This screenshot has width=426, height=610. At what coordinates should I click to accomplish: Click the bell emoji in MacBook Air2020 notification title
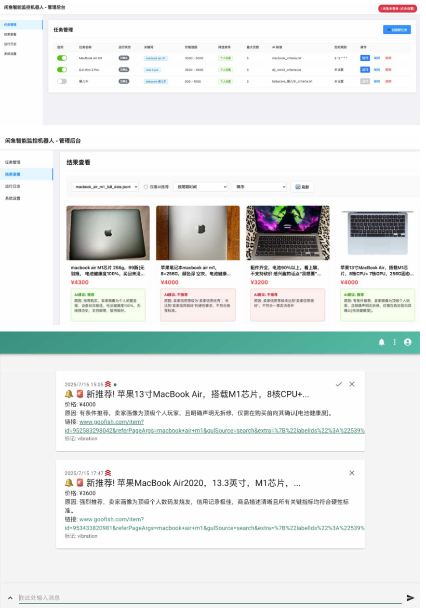coord(69,483)
